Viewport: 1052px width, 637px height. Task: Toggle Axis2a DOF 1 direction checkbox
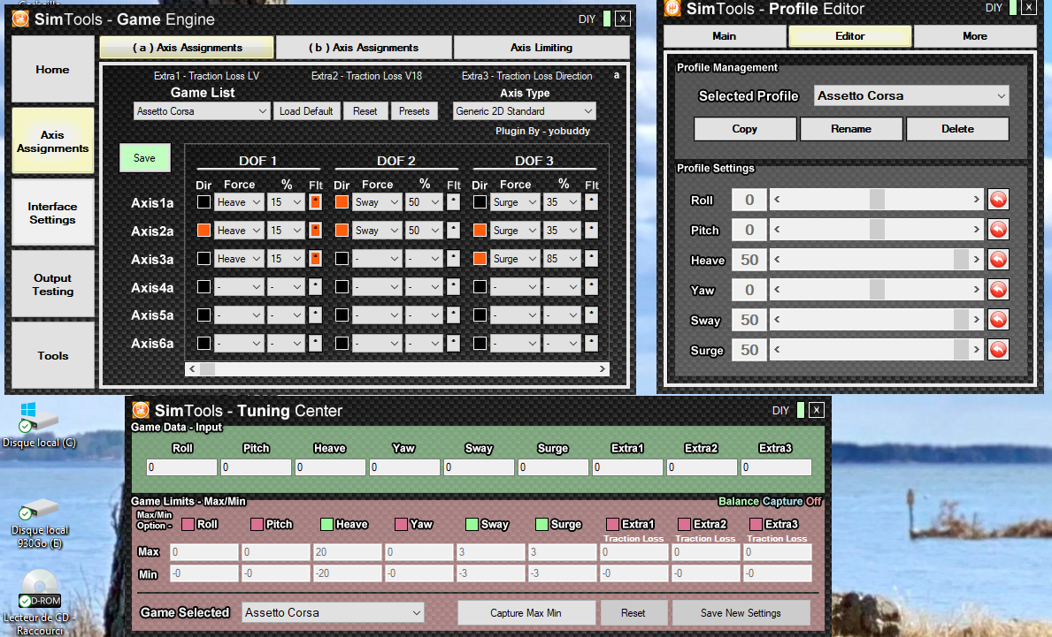(x=204, y=231)
